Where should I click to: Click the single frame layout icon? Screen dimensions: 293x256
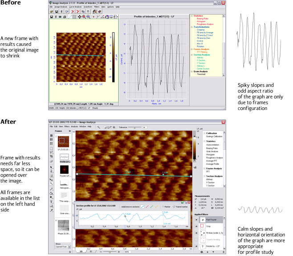click(x=52, y=135)
